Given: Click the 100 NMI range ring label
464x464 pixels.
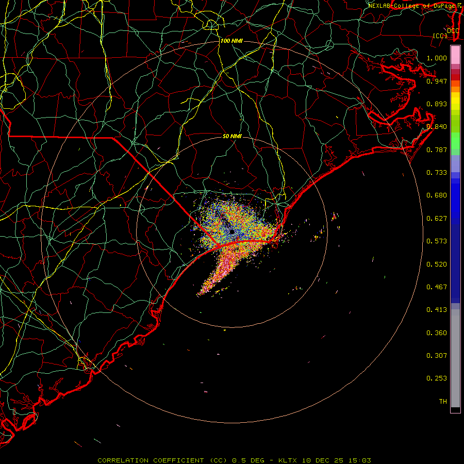Looking at the screenshot, I should pos(231,41).
